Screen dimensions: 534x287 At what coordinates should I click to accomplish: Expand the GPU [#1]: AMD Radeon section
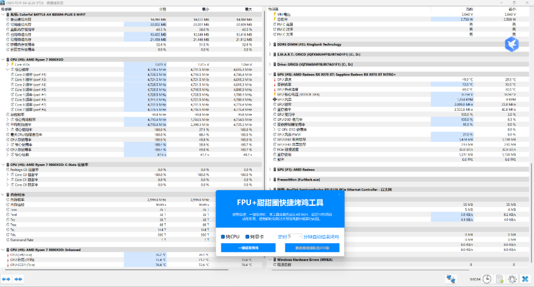(270, 170)
